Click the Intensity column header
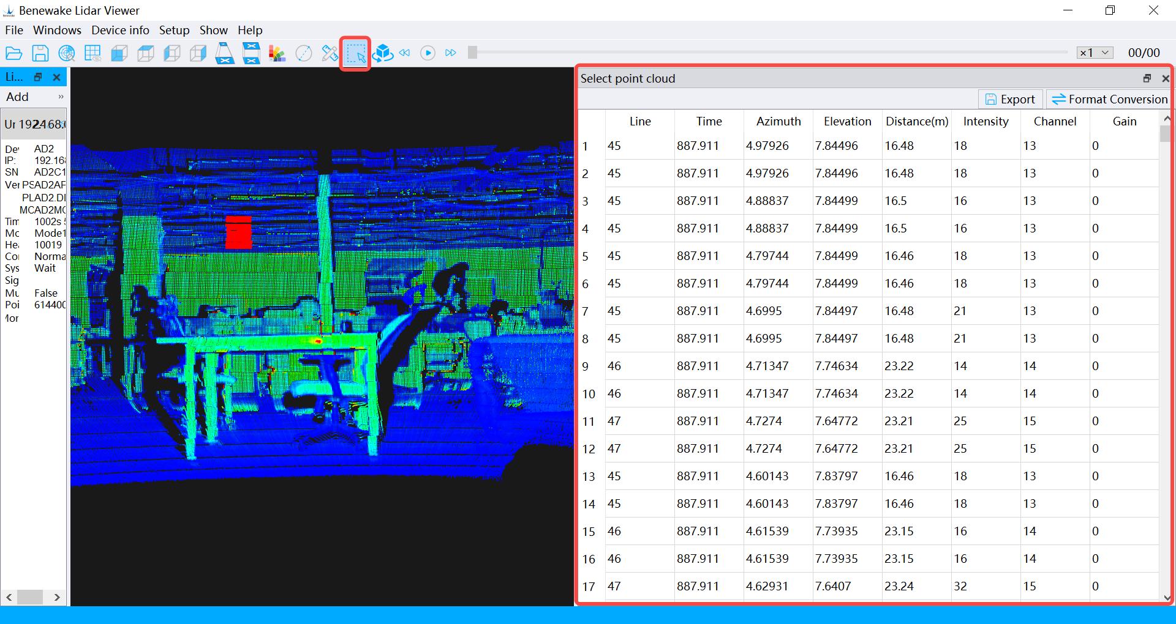This screenshot has height=624, width=1176. tap(986, 121)
